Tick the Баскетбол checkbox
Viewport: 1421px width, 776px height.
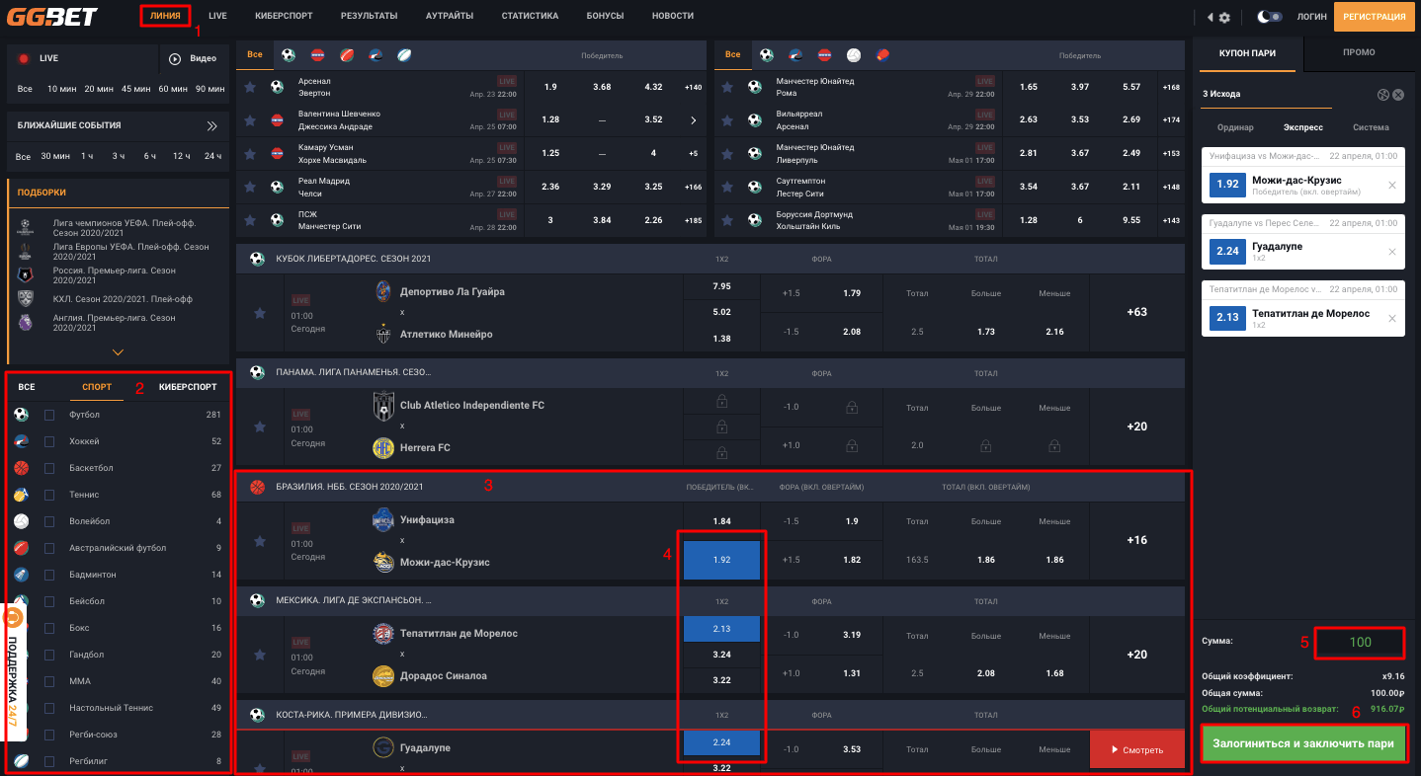(49, 468)
